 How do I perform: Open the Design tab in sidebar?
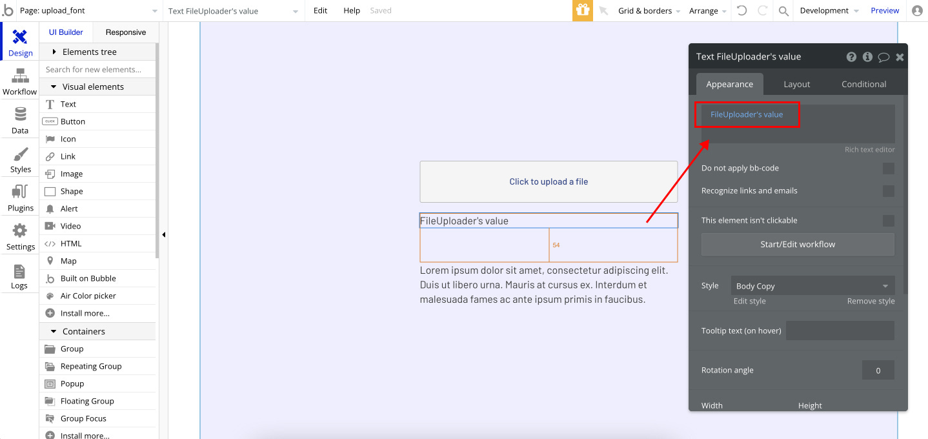click(x=20, y=43)
